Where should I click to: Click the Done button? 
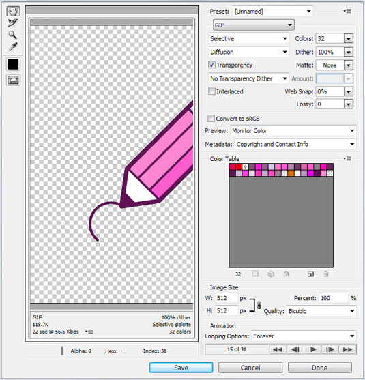click(x=320, y=368)
